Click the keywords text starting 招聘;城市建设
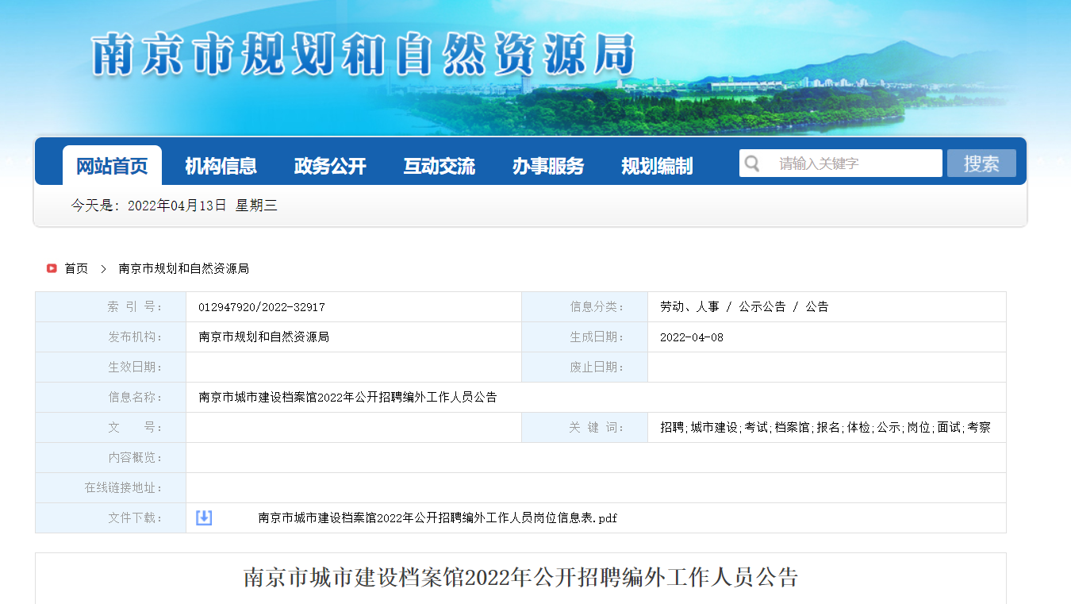This screenshot has height=604, width=1071. coord(825,428)
